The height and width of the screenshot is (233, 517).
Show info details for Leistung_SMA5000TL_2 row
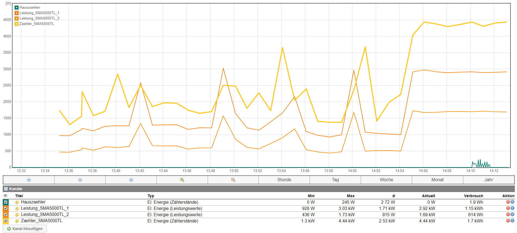tap(512, 215)
